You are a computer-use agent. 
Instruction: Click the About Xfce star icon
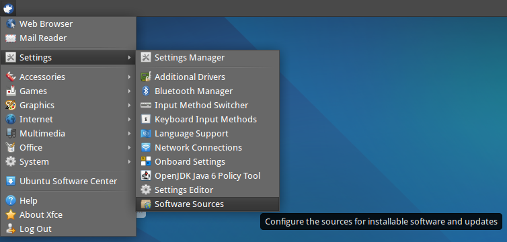(11, 215)
